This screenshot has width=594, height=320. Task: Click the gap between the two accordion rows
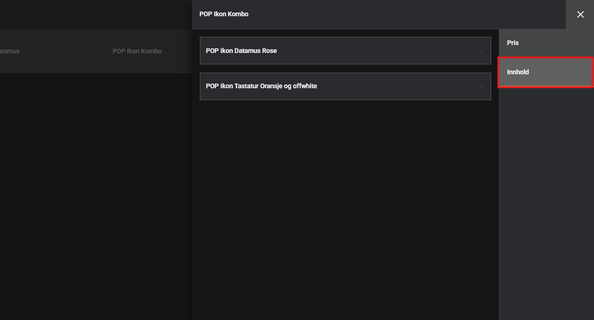pyautogui.click(x=345, y=68)
